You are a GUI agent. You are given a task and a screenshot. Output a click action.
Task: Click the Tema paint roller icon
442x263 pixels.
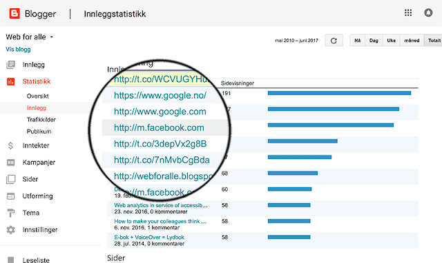point(11,213)
